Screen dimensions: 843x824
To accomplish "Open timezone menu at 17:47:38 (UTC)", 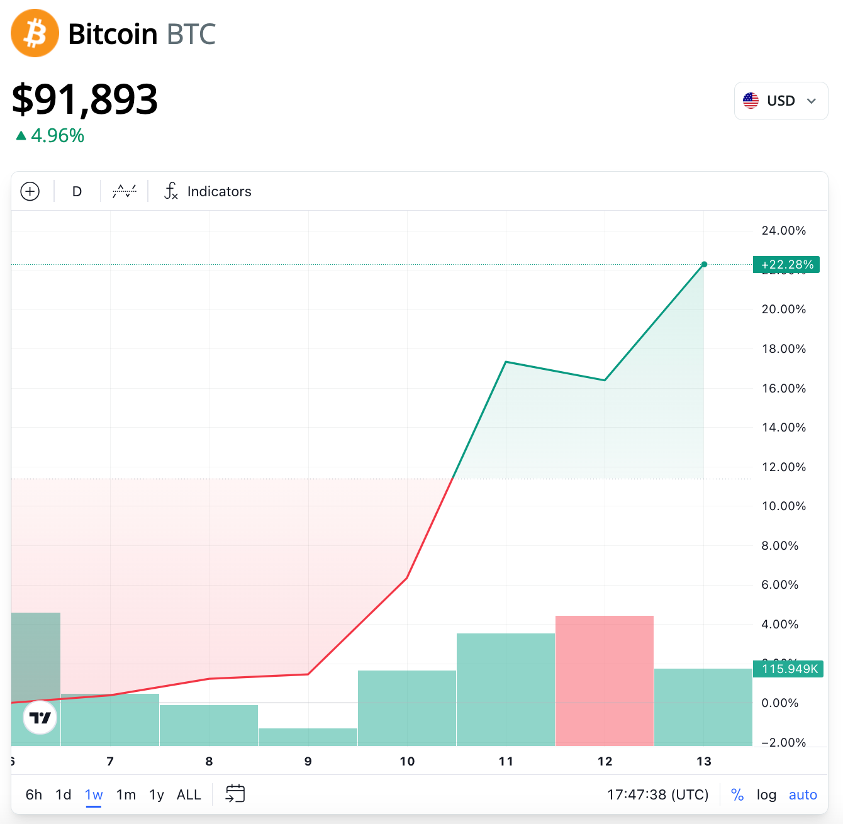I will point(658,794).
